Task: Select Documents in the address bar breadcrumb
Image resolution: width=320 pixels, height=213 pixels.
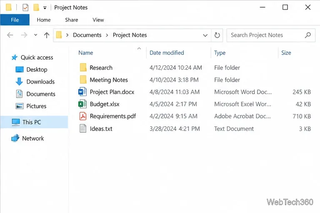Action: pos(87,35)
